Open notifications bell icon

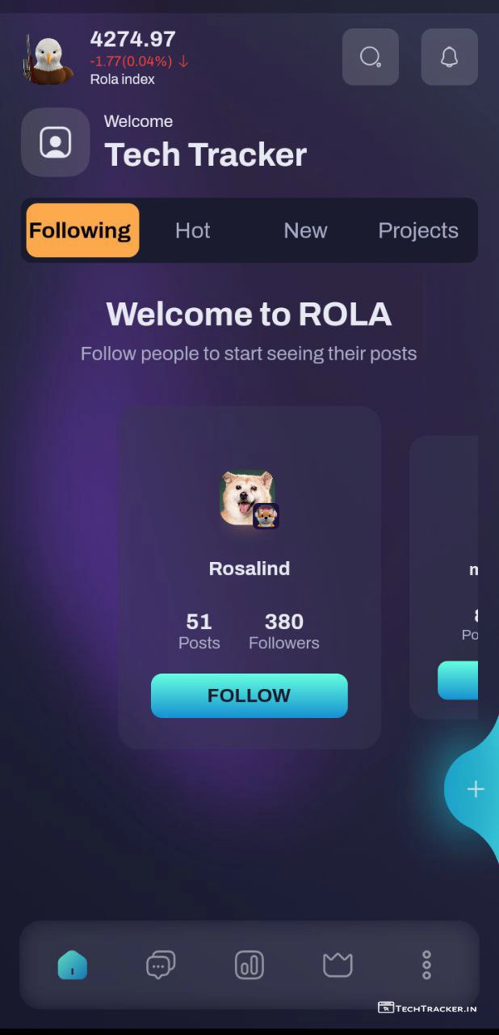tap(449, 57)
